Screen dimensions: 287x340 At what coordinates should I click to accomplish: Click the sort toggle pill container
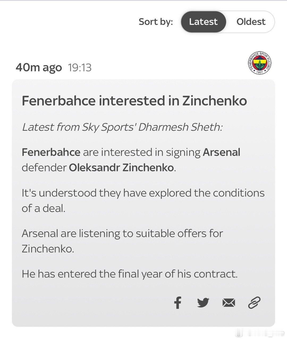[228, 22]
